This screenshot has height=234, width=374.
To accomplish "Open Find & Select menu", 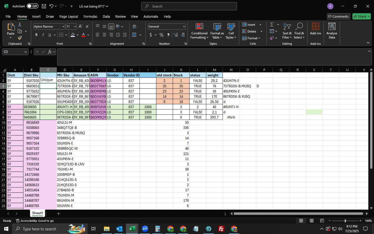I will tap(299, 31).
